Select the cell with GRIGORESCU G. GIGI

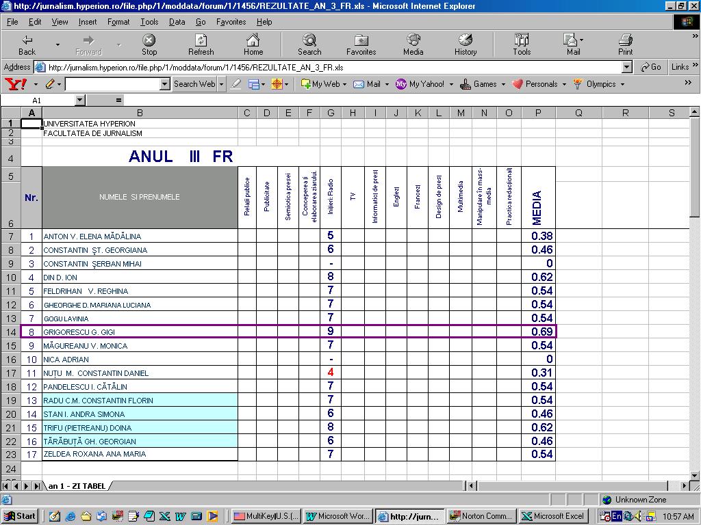140,332
